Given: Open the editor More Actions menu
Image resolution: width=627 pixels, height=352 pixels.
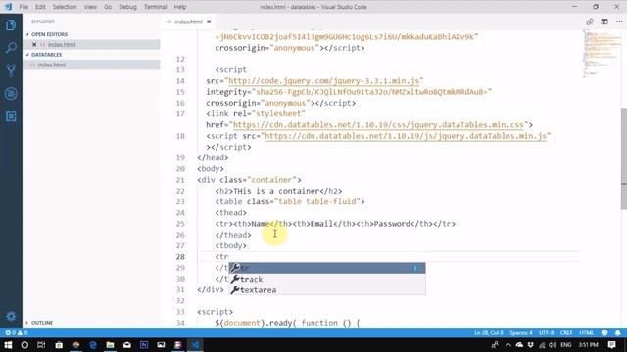Looking at the screenshot, I should 619,22.
